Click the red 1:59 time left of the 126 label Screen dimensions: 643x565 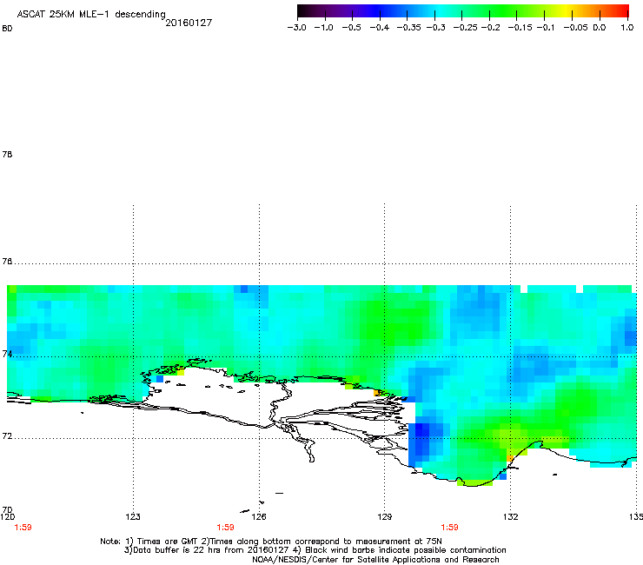tap(226, 528)
